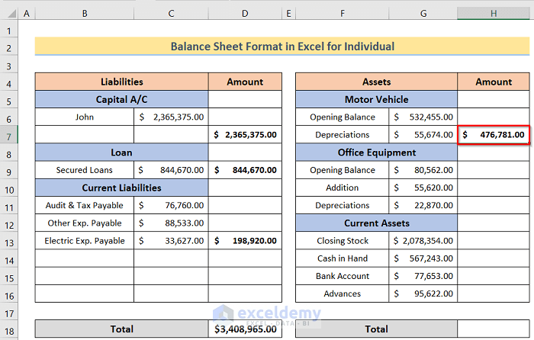Select column H header
The width and height of the screenshot is (534, 340).
[x=494, y=14]
